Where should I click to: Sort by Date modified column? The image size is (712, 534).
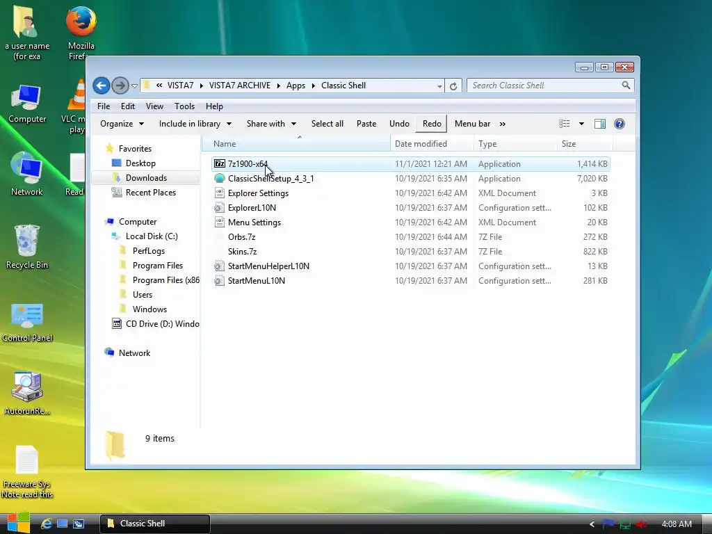431,143
